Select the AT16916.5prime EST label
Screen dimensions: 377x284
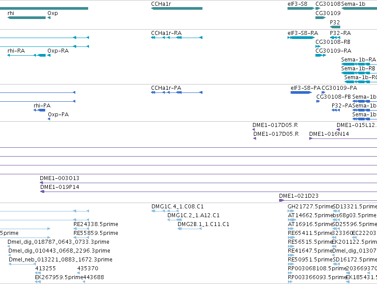(x=310, y=224)
